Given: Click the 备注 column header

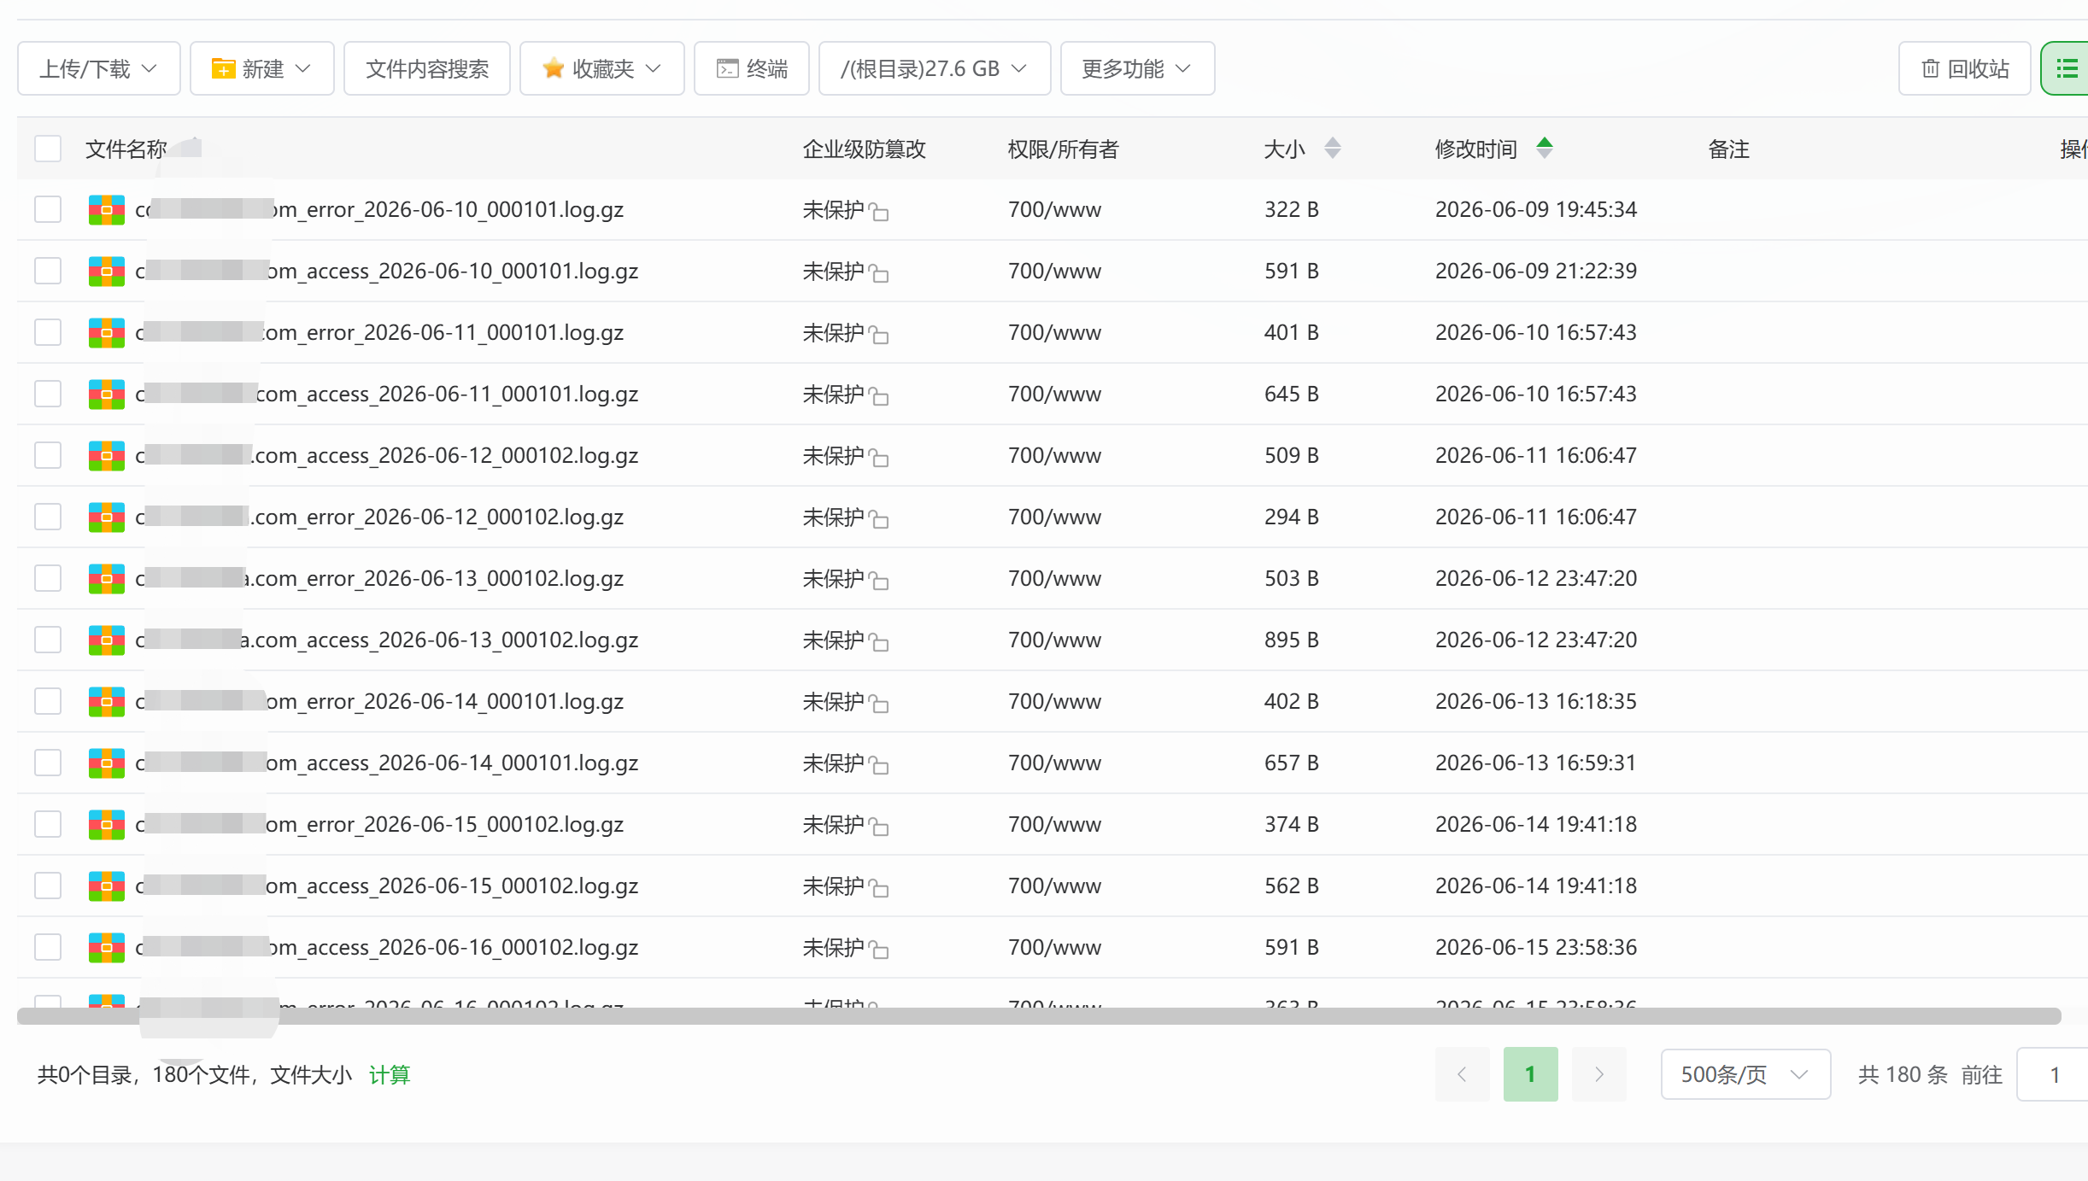Looking at the screenshot, I should pos(1729,149).
